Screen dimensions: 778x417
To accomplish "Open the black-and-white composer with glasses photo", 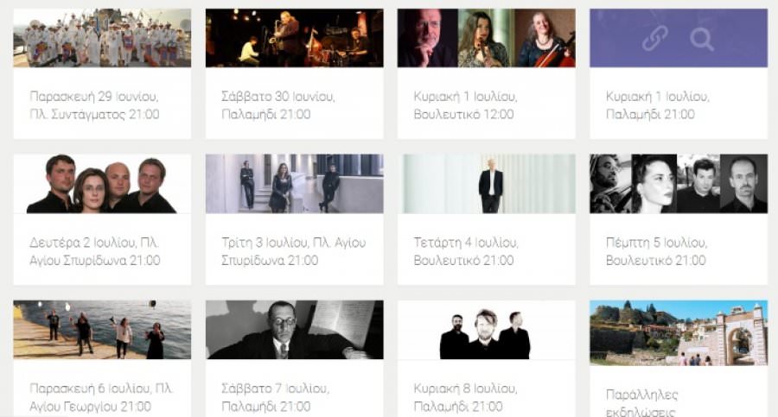I will [x=294, y=330].
